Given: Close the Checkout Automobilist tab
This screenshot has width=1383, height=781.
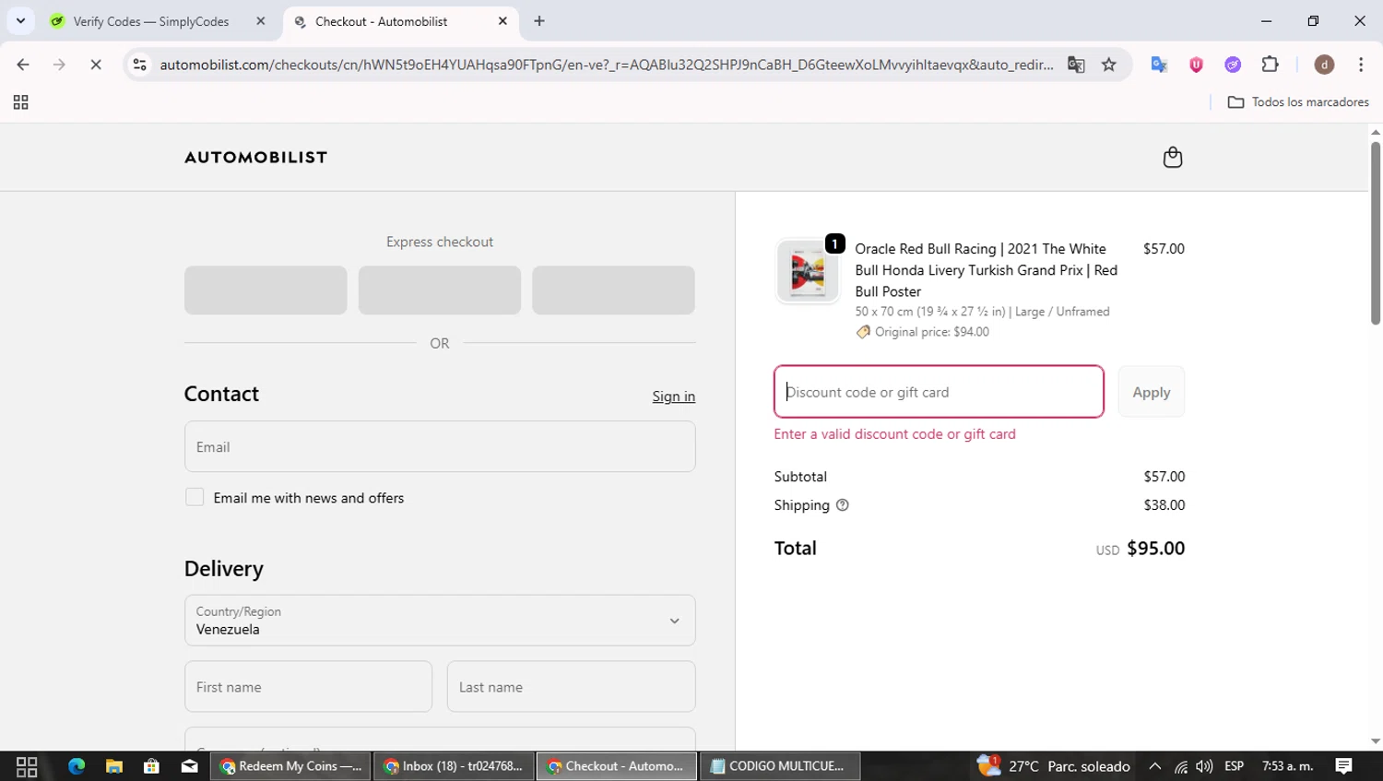Looking at the screenshot, I should pyautogui.click(x=502, y=21).
